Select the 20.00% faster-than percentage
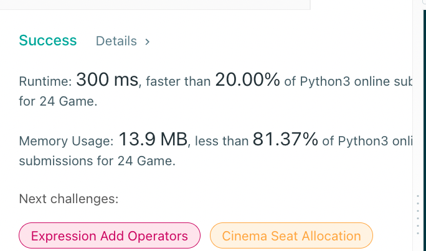The height and width of the screenshot is (251, 426). coord(247,80)
